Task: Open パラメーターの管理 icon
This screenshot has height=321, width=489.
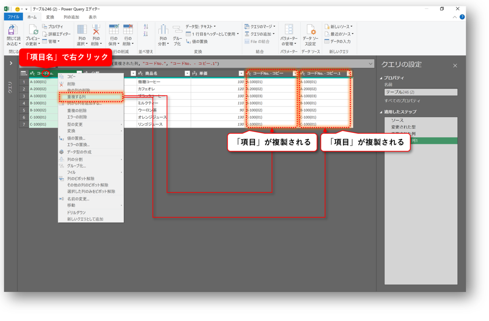Action: pyautogui.click(x=289, y=30)
